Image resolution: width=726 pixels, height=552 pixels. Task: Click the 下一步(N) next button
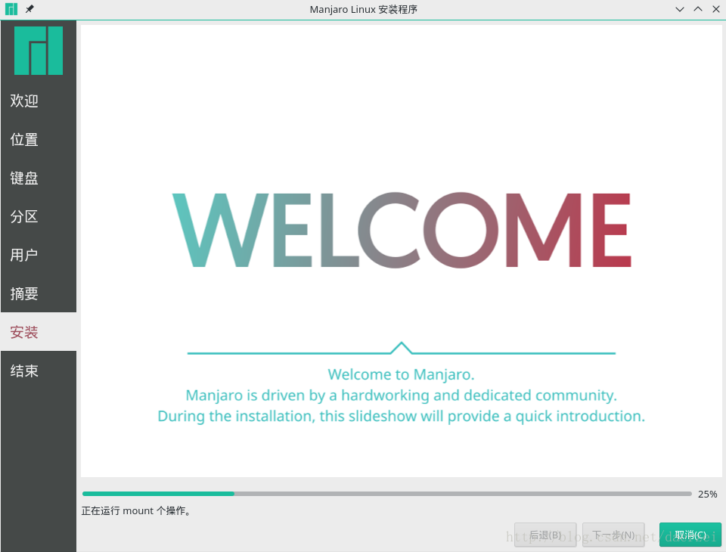click(x=613, y=535)
